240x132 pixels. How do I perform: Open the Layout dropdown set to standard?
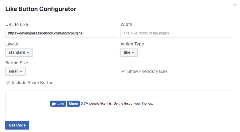point(19,52)
